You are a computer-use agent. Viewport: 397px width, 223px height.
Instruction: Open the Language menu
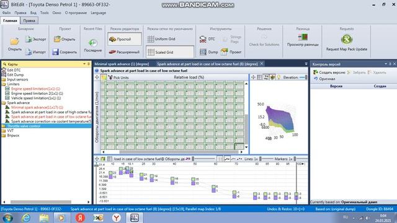pos(98,12)
